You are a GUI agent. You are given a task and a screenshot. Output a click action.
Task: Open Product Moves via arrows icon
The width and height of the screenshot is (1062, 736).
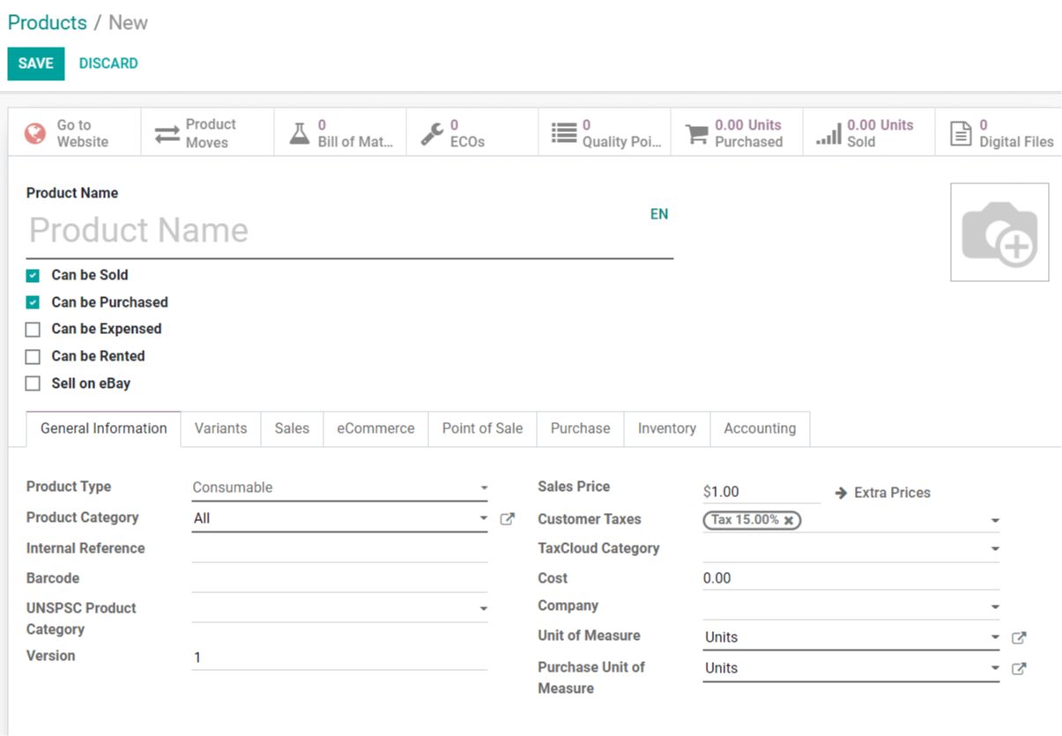pyautogui.click(x=167, y=134)
